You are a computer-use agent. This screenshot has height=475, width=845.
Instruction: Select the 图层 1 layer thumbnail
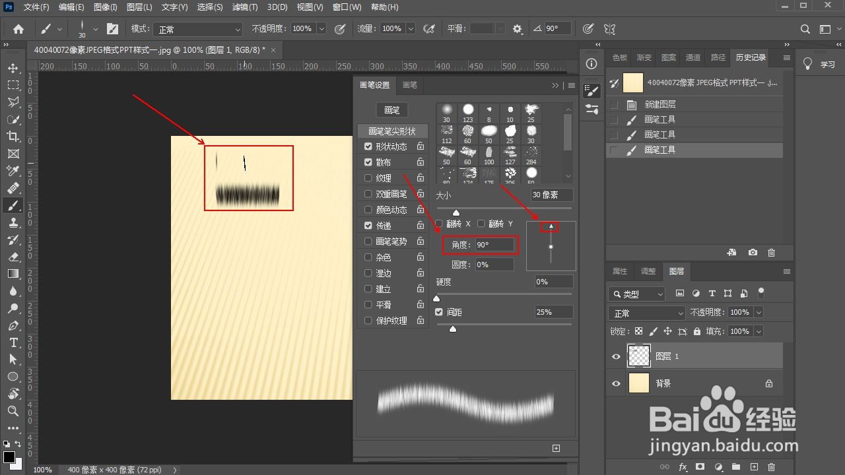click(638, 356)
